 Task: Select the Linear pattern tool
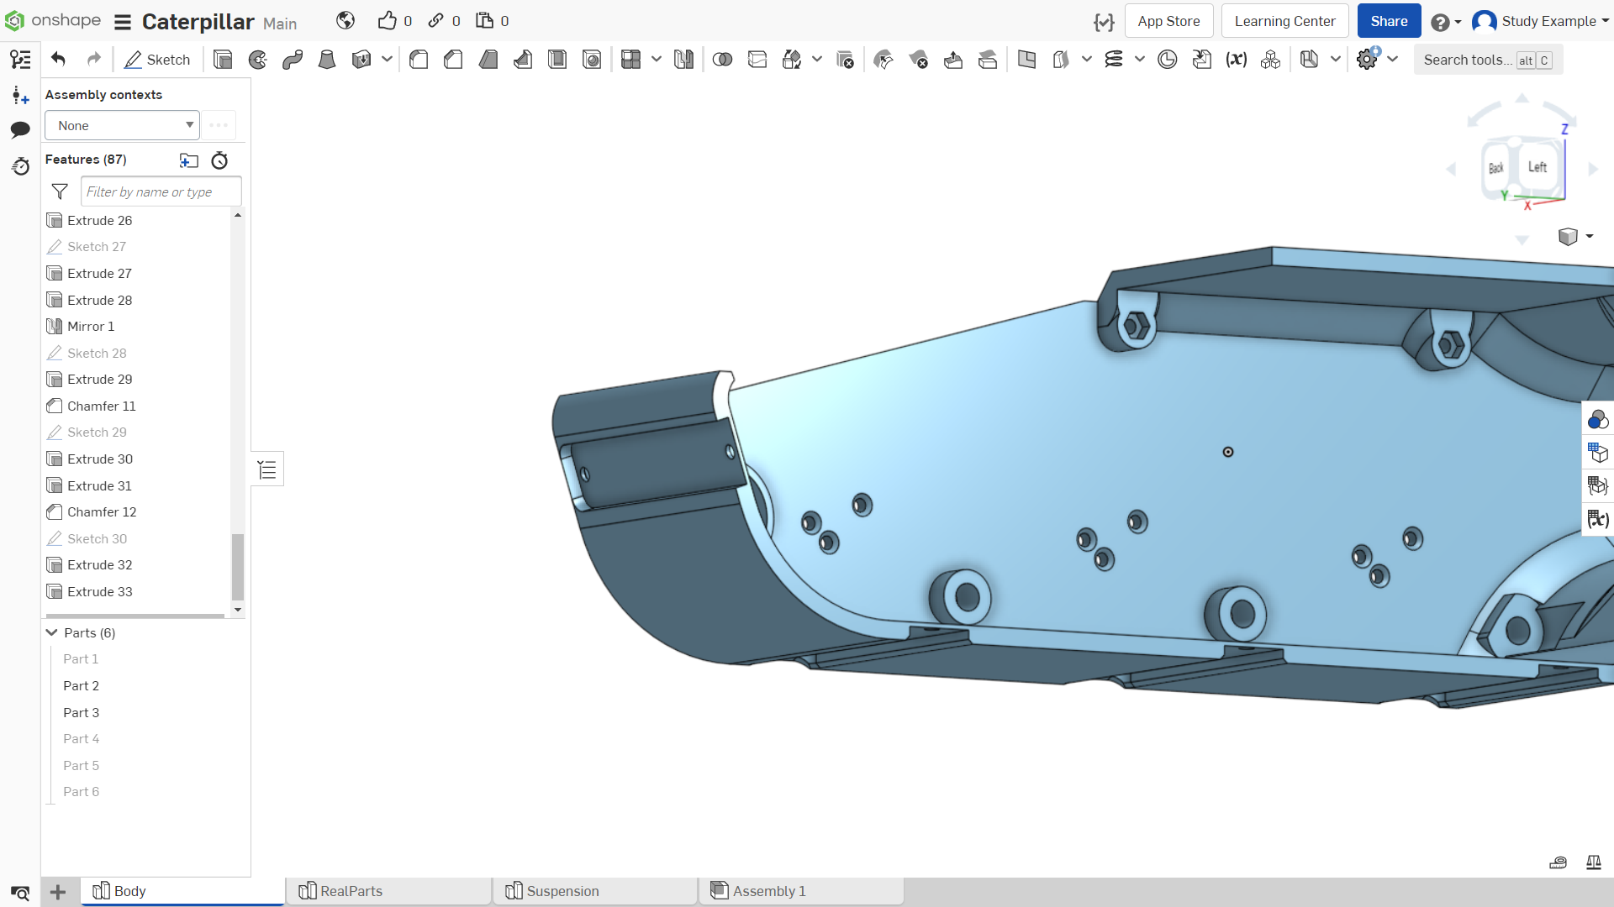coord(631,60)
